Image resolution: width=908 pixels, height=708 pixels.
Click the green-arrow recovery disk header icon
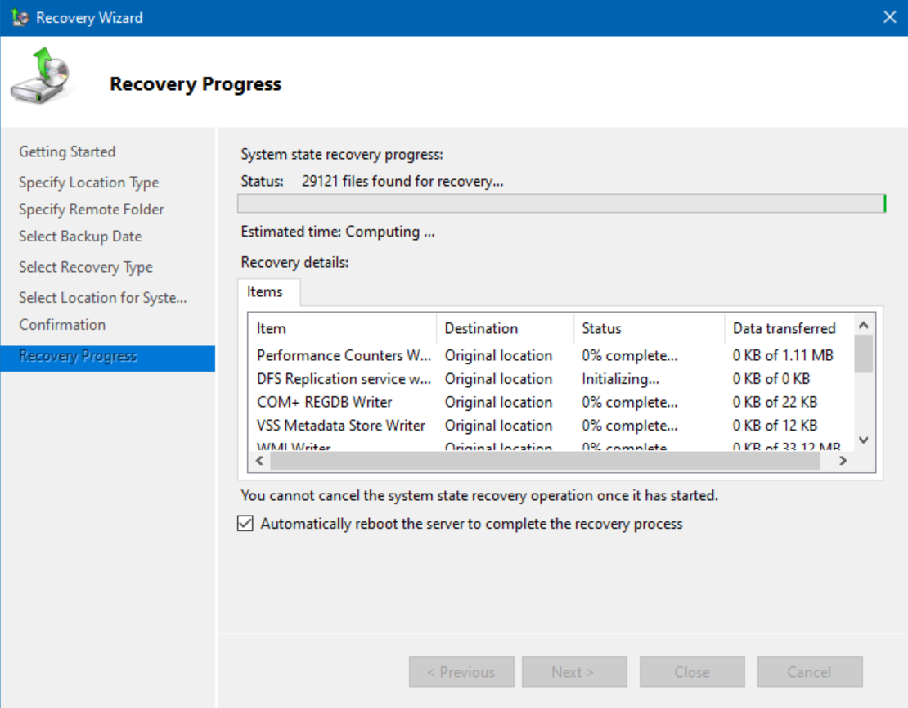coord(40,78)
